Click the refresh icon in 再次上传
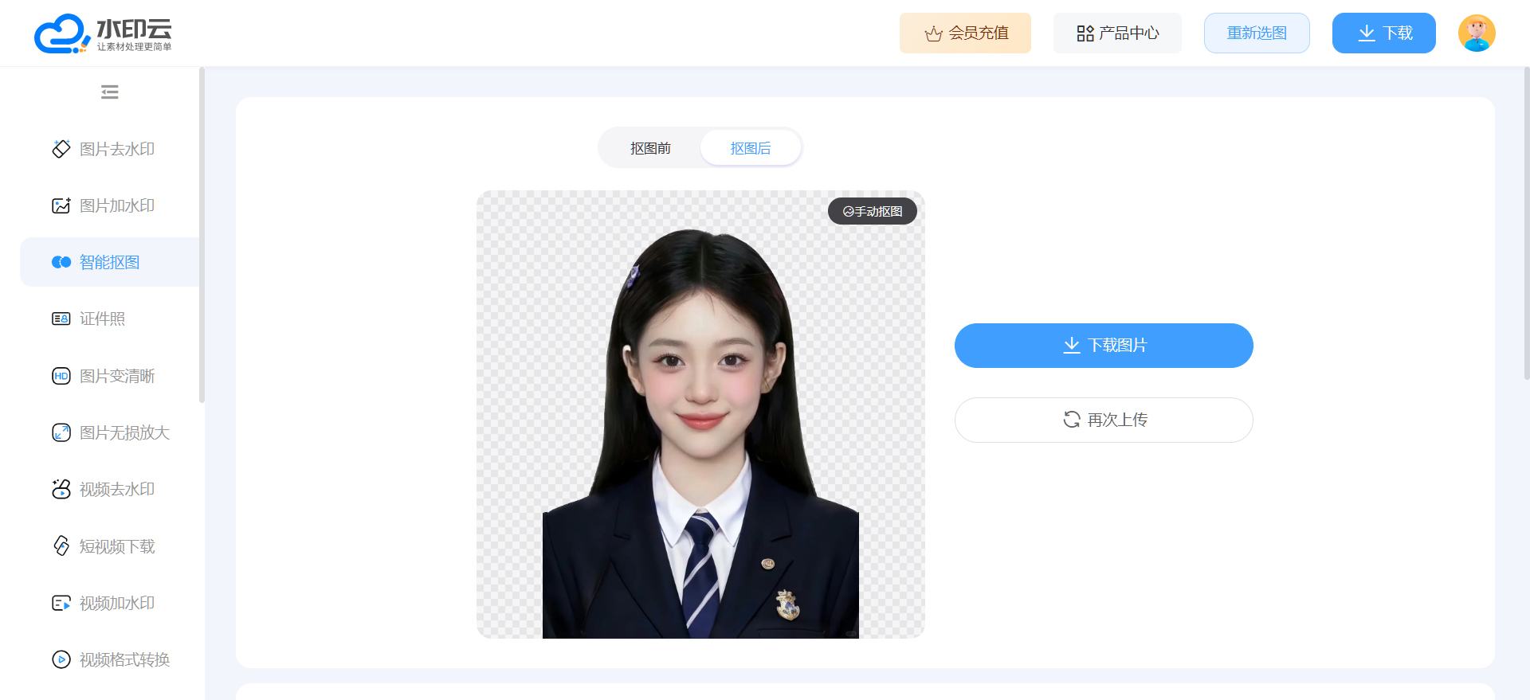This screenshot has width=1530, height=700. (1072, 419)
